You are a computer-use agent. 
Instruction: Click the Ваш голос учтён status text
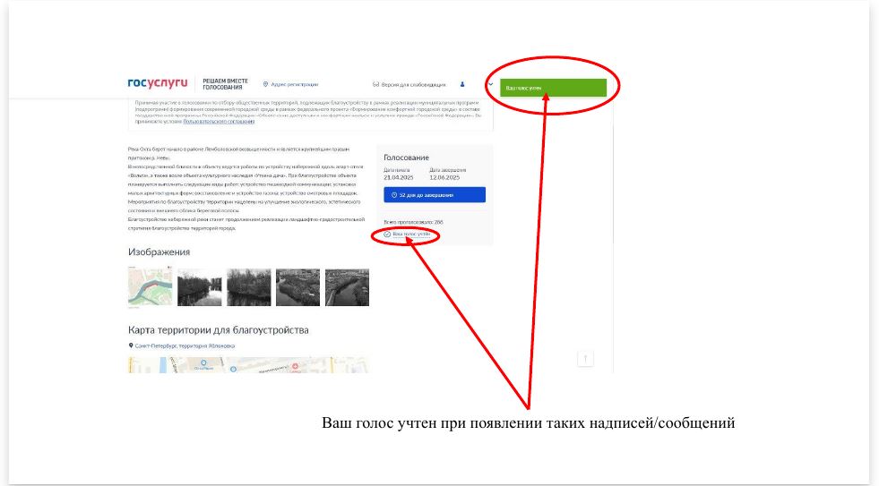pos(411,234)
